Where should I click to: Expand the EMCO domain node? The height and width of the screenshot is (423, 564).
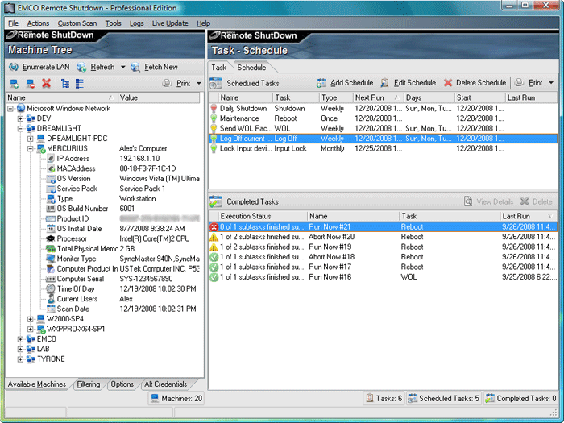pyautogui.click(x=20, y=339)
